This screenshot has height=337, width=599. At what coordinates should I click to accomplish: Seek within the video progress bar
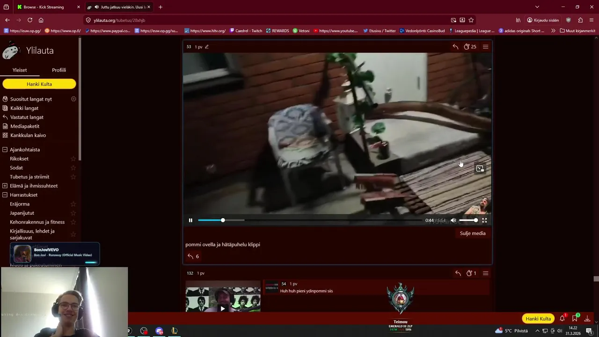(x=310, y=220)
